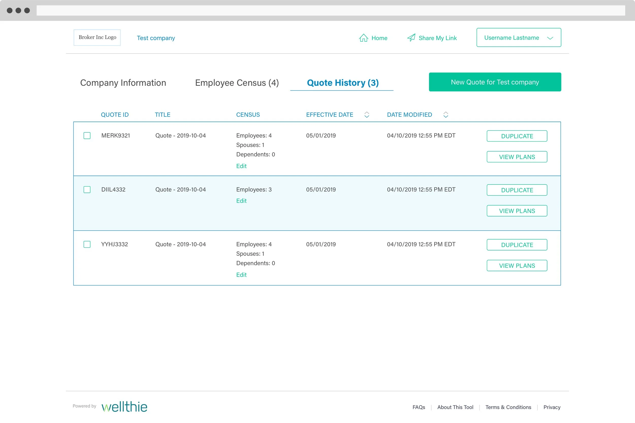The height and width of the screenshot is (423, 635).
Task: Open the FAQs footer link
Action: pos(419,407)
